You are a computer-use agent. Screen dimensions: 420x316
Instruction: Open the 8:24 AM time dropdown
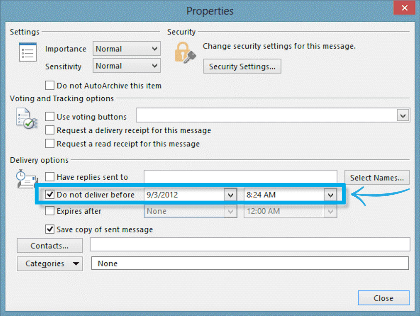click(x=330, y=194)
